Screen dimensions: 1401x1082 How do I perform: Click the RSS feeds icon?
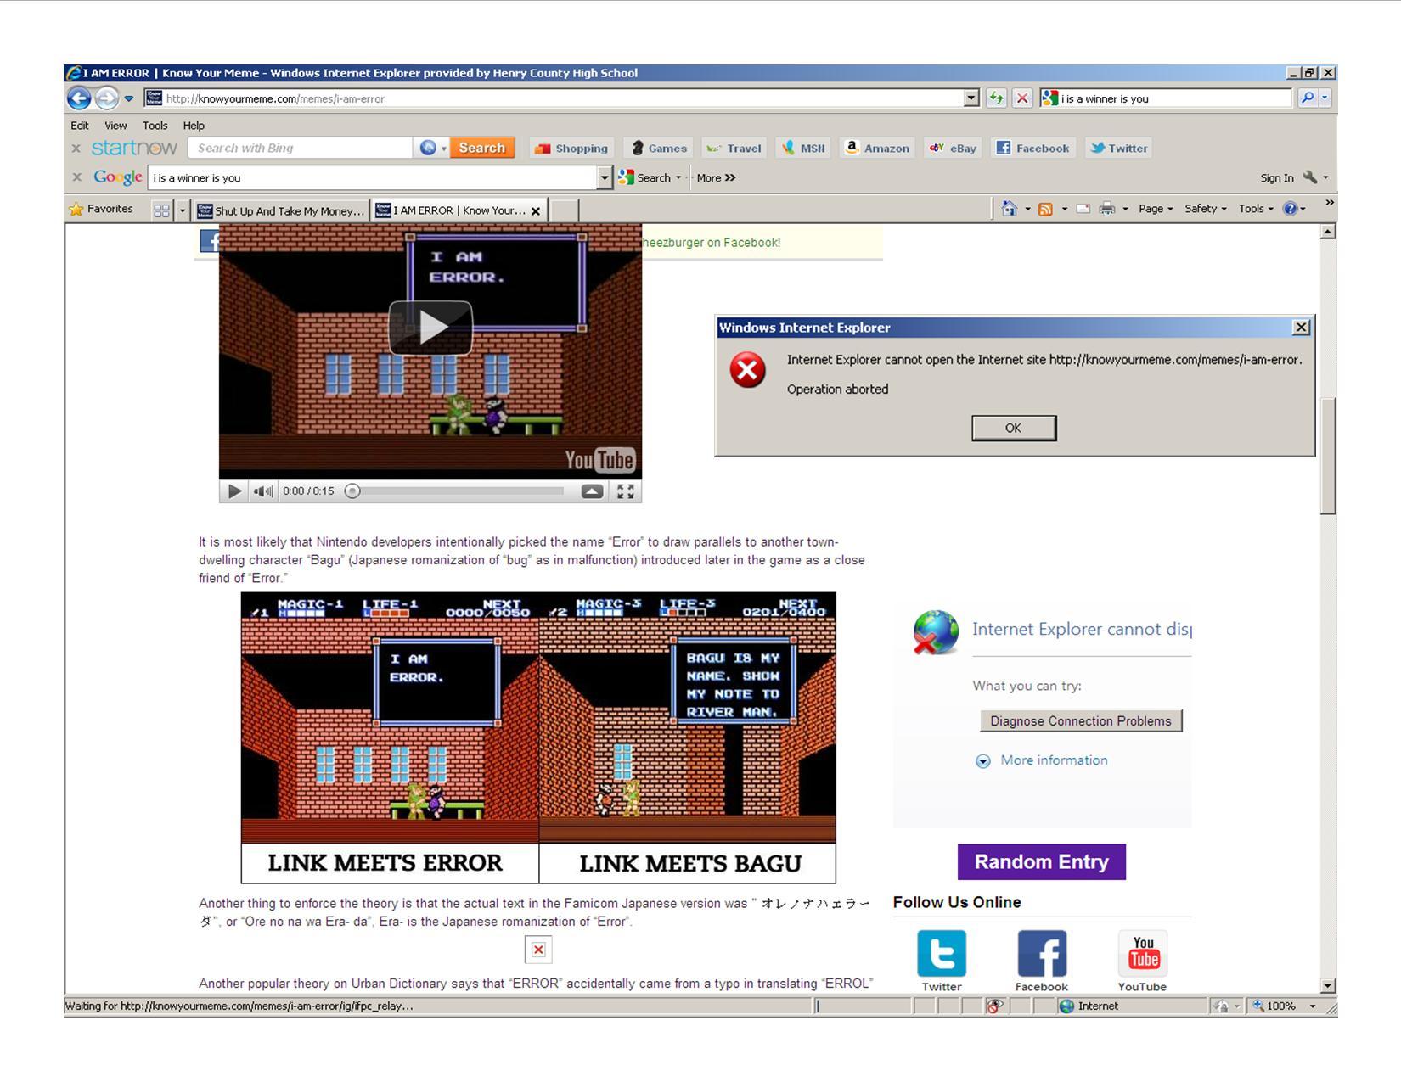(x=1045, y=209)
